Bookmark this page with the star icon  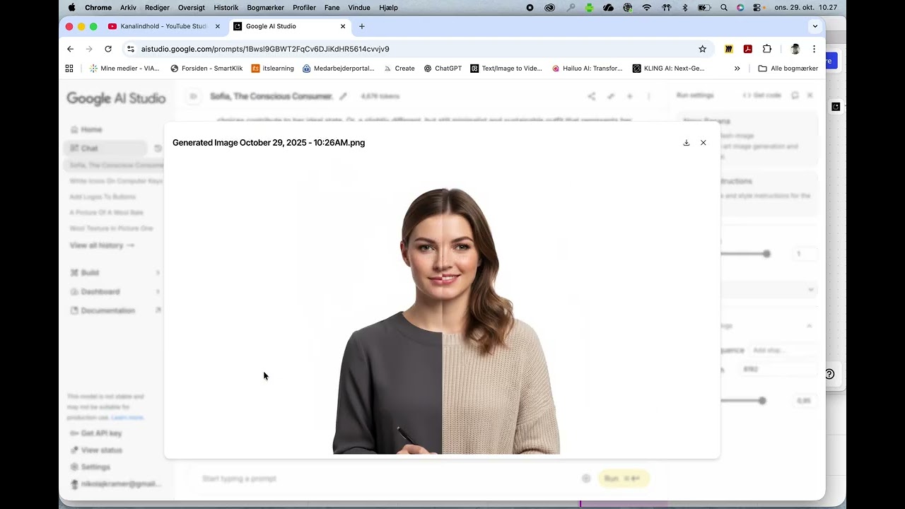[702, 49]
